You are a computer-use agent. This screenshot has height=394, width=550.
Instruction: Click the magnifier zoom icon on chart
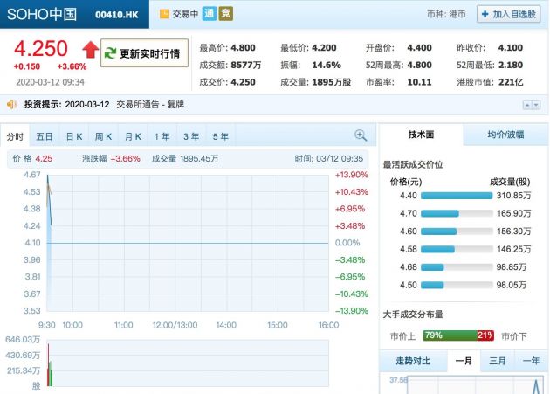point(361,135)
